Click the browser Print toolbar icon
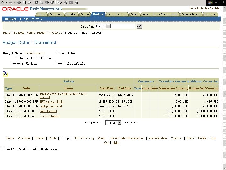The height and width of the screenshot is (170, 226). [65, 3]
